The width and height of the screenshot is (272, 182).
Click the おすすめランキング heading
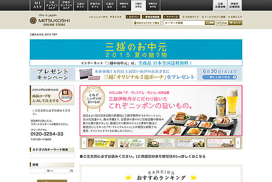pos(161,177)
